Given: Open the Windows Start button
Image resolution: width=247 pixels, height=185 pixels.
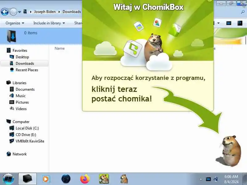Looking at the screenshot, I should click(8, 179).
